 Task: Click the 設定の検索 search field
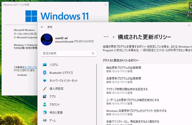[x=69, y=53]
